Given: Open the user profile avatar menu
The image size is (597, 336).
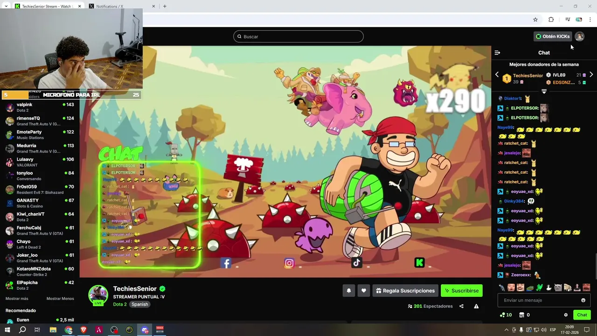Looking at the screenshot, I should pyautogui.click(x=579, y=36).
